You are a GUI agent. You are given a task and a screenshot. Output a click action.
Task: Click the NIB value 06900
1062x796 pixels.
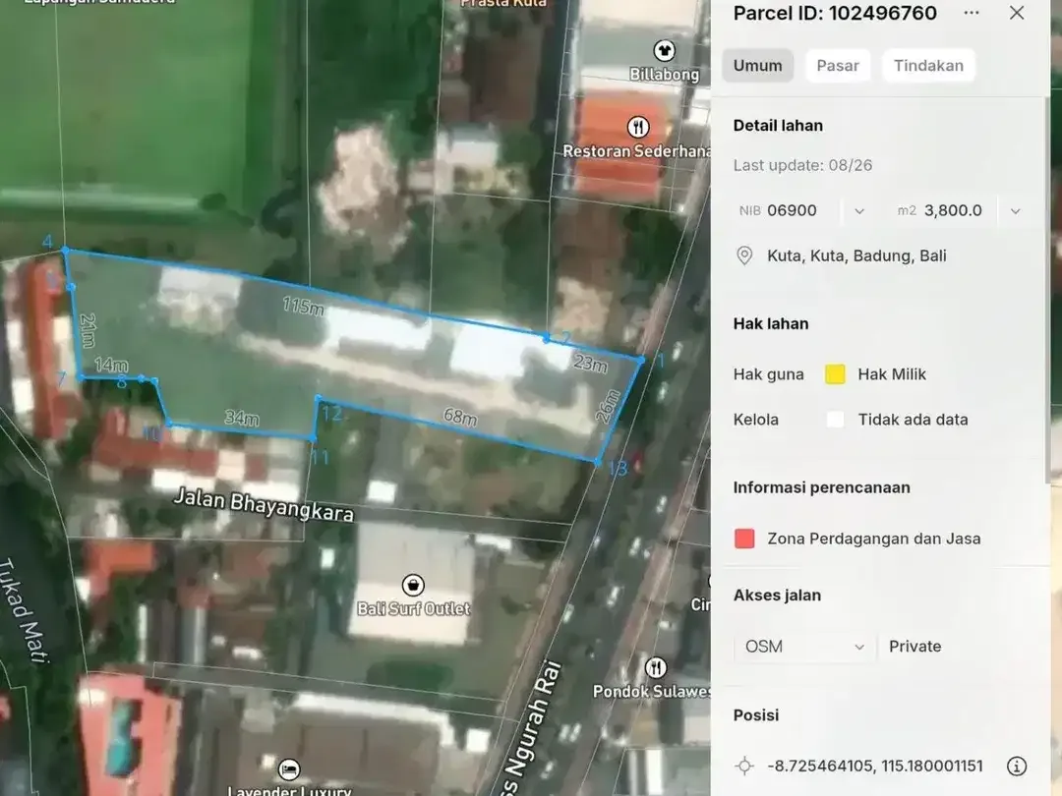pyautogui.click(x=792, y=210)
